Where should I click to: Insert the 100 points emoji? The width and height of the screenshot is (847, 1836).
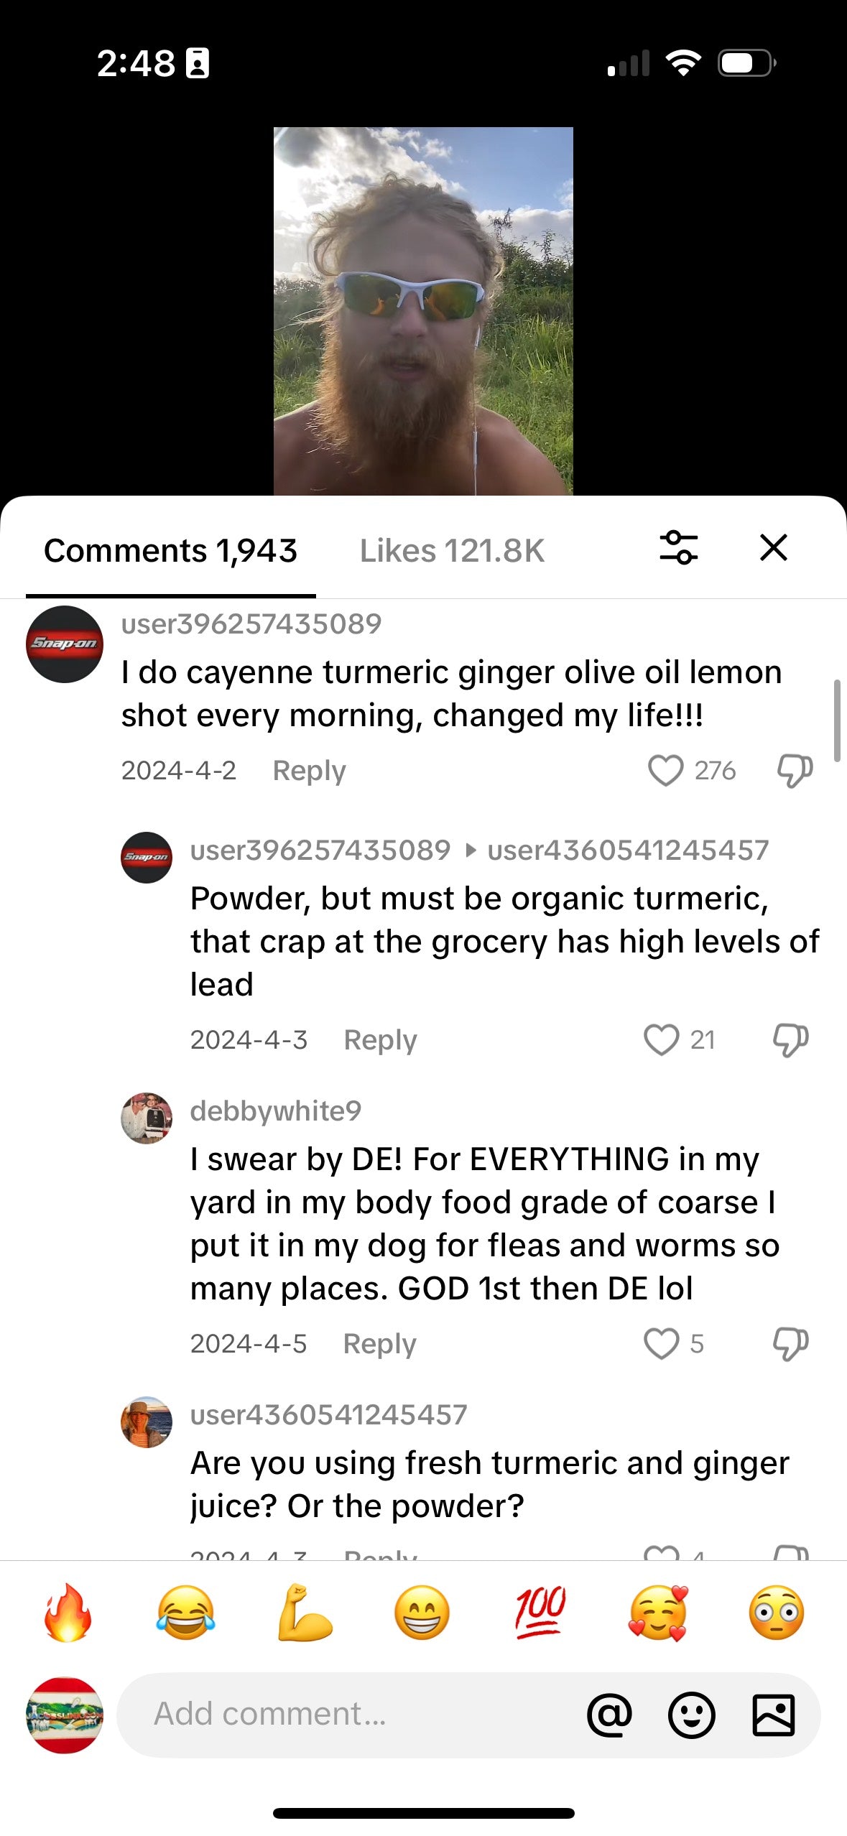pos(540,1613)
